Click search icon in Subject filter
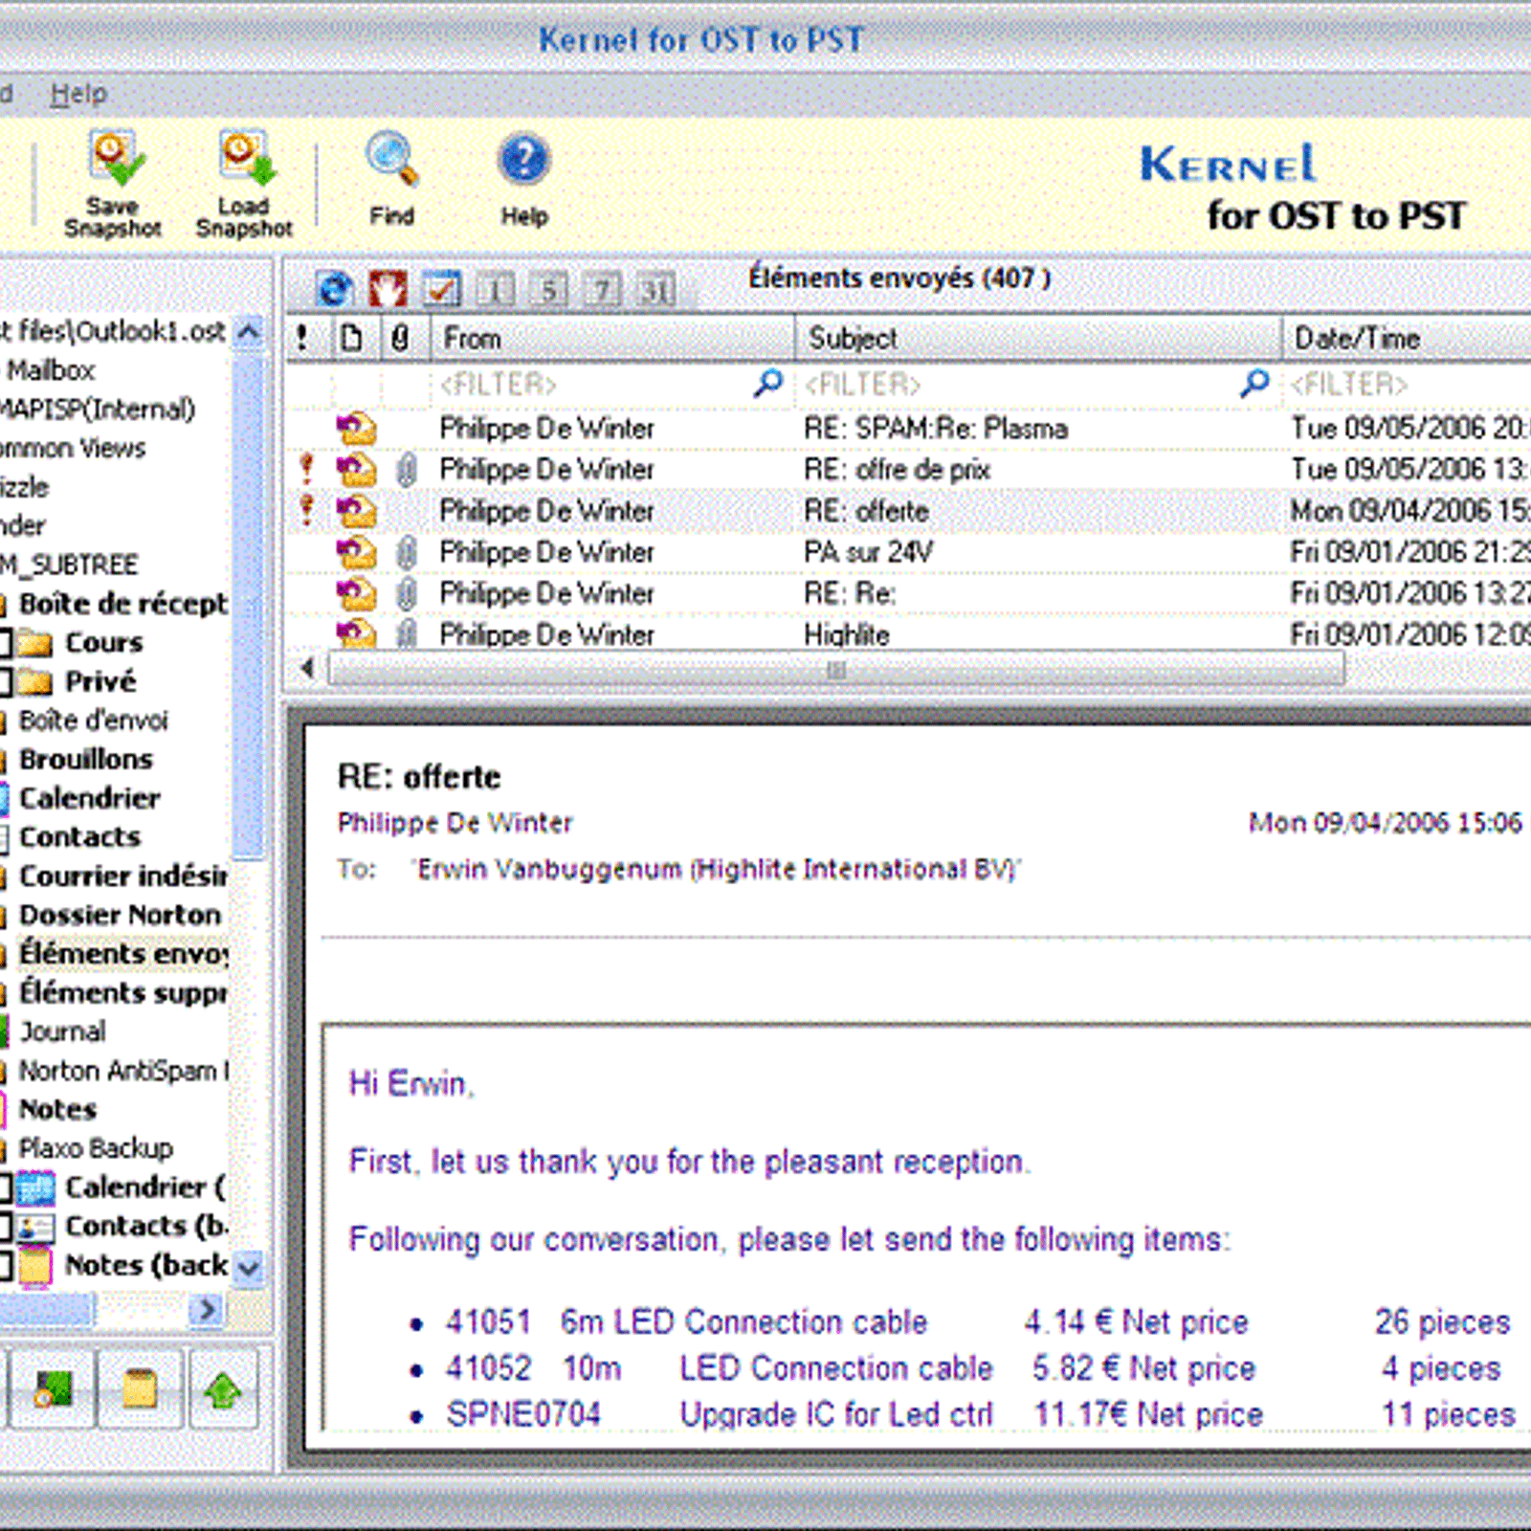Image resolution: width=1531 pixels, height=1531 pixels. 1254,384
